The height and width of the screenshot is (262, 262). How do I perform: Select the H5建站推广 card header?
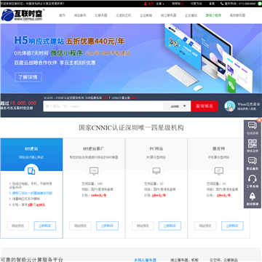(94, 154)
